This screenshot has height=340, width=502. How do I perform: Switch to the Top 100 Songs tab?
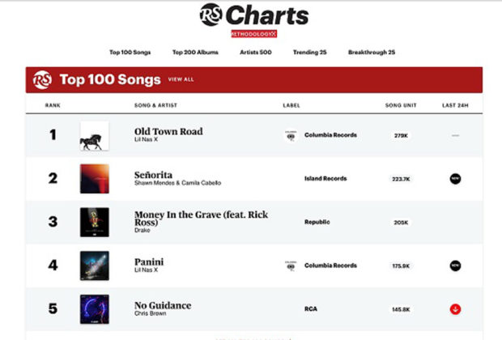click(x=130, y=53)
